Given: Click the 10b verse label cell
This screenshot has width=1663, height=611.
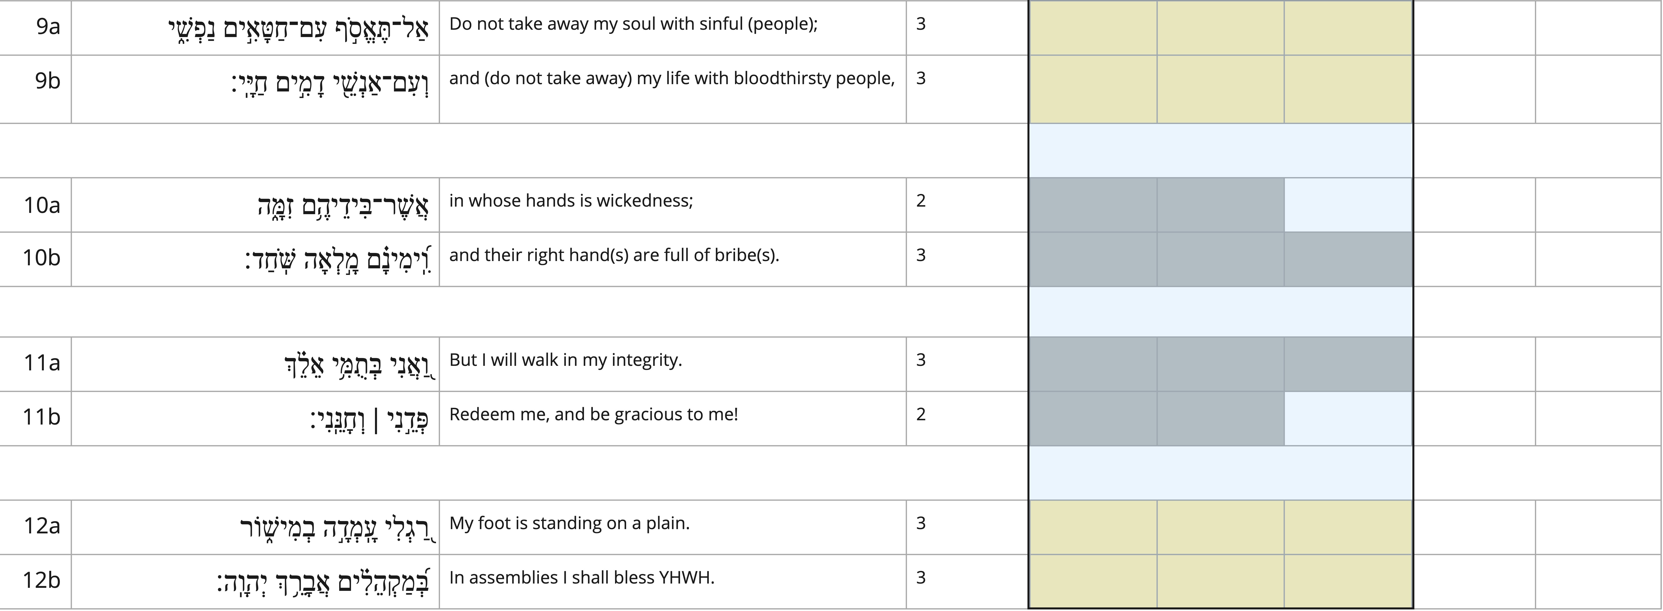Looking at the screenshot, I should 36,259.
